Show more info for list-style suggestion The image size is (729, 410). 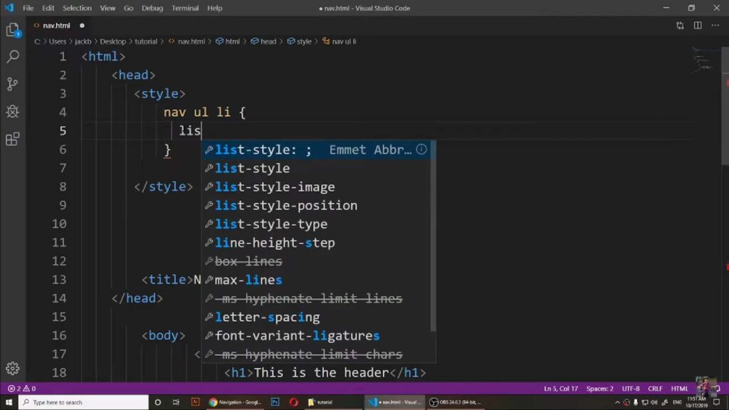click(x=421, y=149)
